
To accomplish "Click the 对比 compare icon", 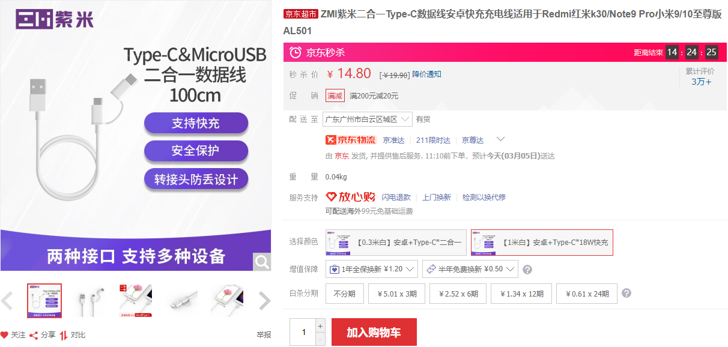I will point(64,335).
